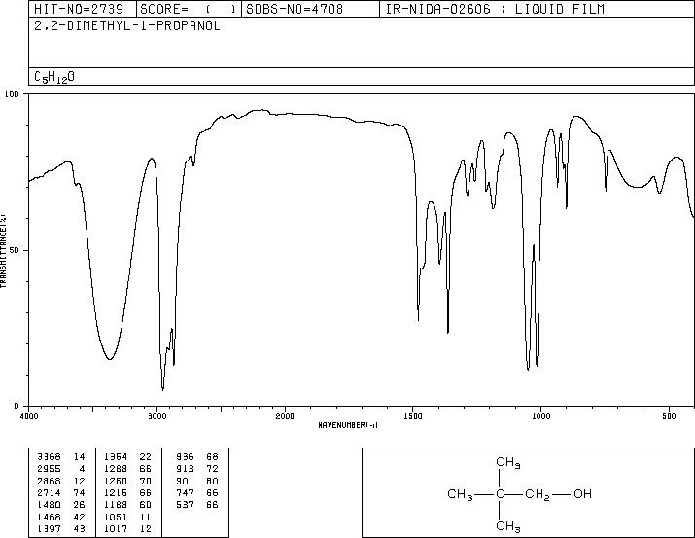Click the top CH3 group in structure

(508, 462)
